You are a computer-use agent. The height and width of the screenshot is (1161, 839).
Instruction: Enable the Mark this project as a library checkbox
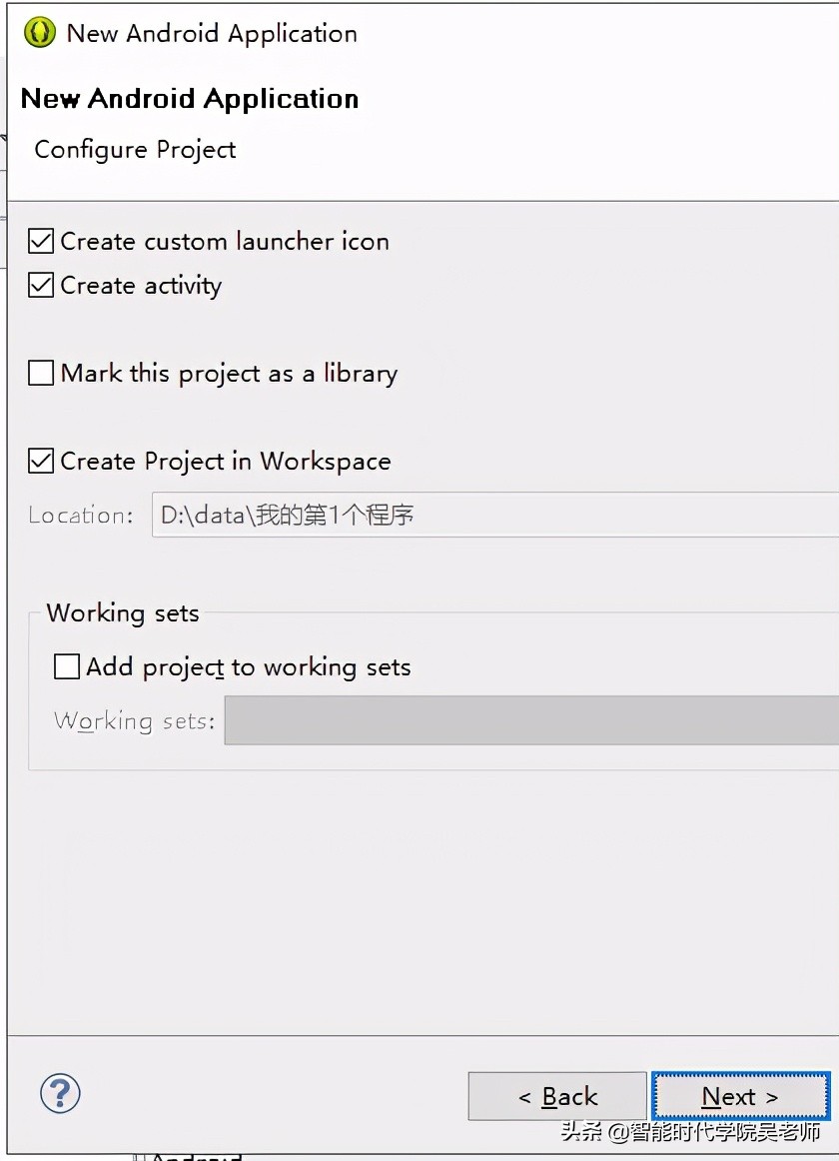tap(41, 374)
